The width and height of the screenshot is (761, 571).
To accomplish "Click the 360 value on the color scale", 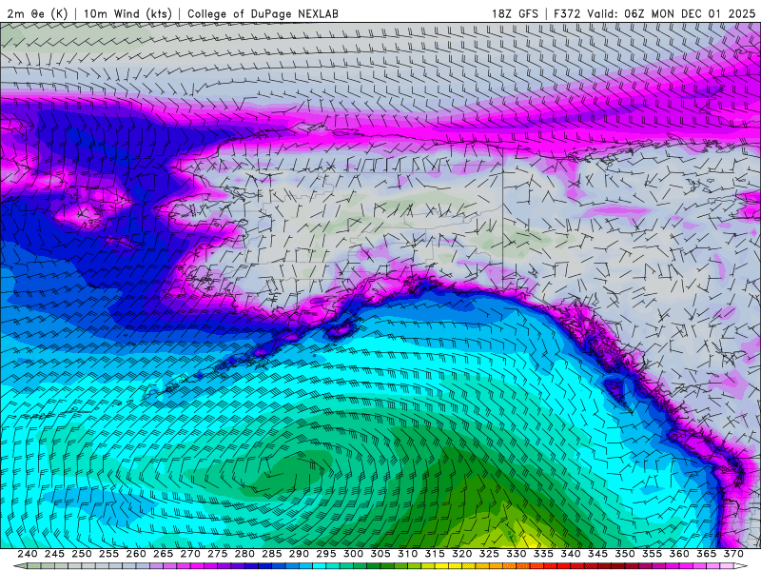I will coord(679,554).
